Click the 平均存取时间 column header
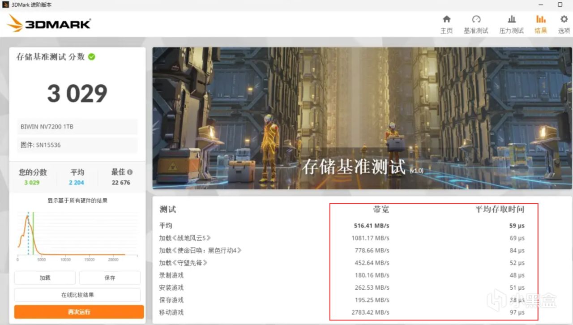Image resolution: width=573 pixels, height=325 pixels. click(x=500, y=209)
